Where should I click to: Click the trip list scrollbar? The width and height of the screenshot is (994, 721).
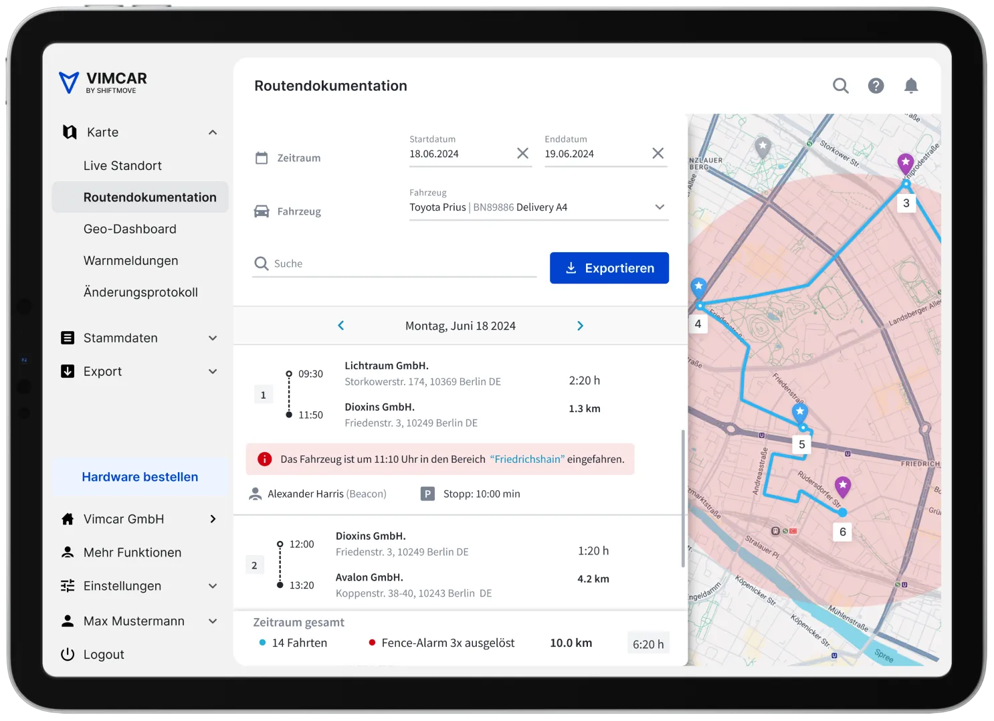pos(683,498)
